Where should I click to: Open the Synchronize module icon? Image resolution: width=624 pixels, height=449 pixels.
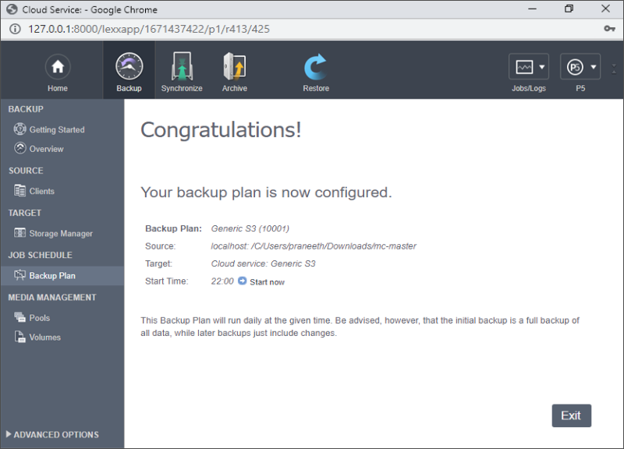[x=182, y=66]
